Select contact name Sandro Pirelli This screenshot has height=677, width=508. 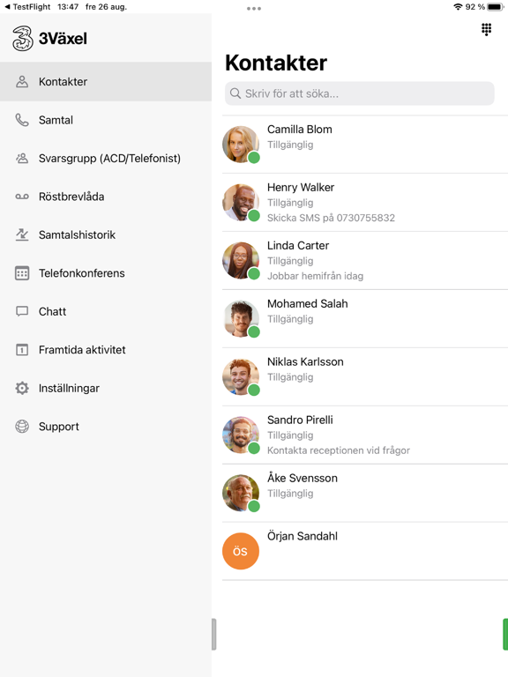[x=300, y=420]
